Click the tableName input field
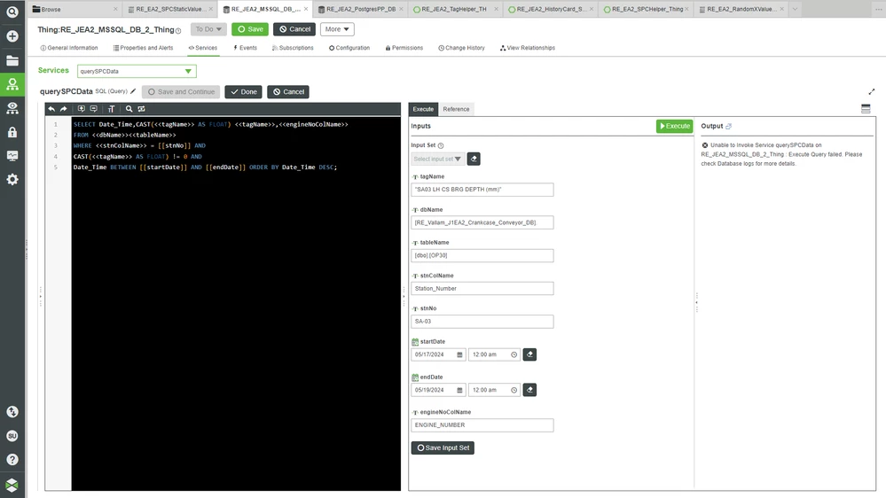This screenshot has height=498, width=886. pyautogui.click(x=482, y=255)
